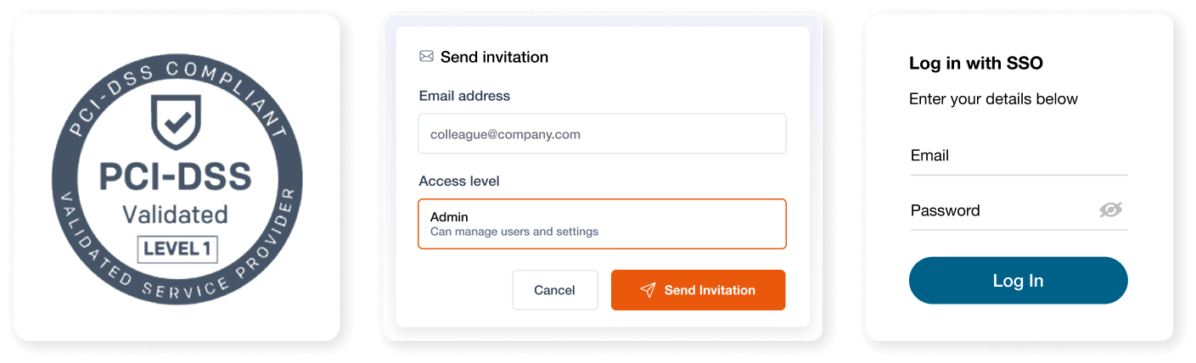Screen dimensions: 1196x363
Task: Toggle password visibility eye icon
Action: click(1110, 209)
